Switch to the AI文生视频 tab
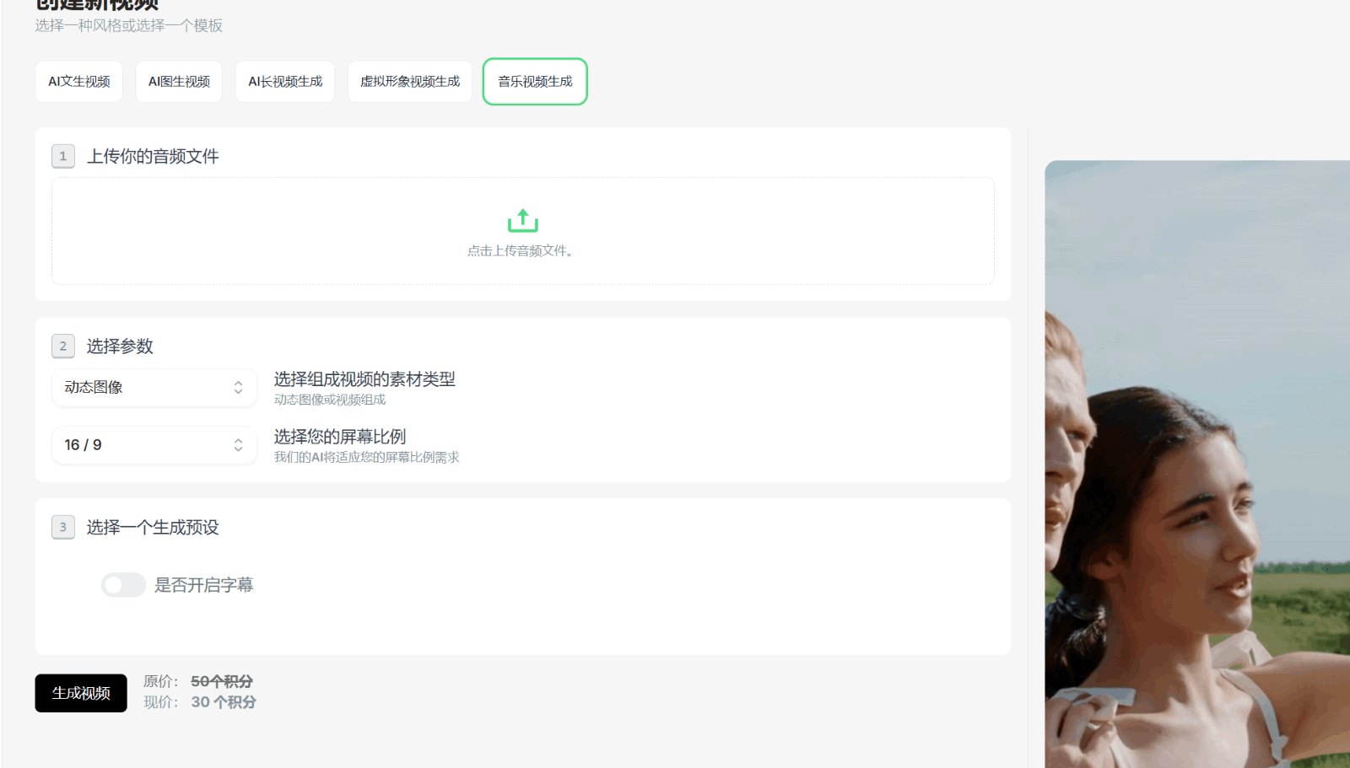The width and height of the screenshot is (1350, 768). 79,82
